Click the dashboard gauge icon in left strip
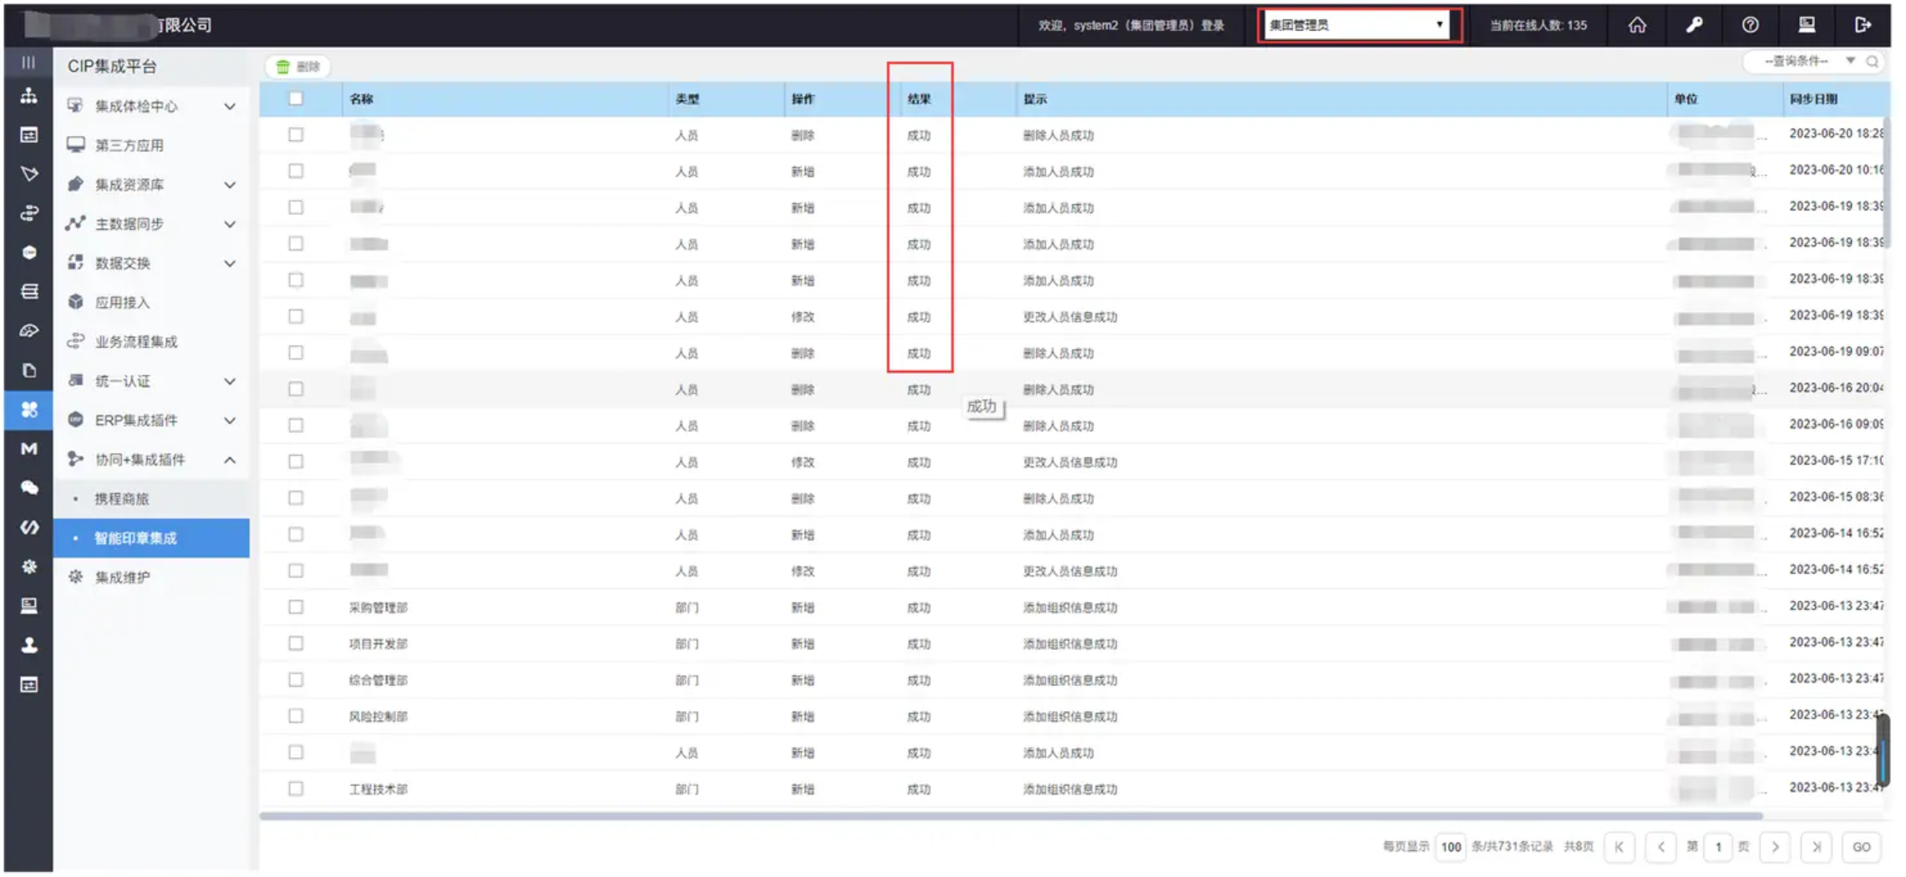 (x=28, y=330)
